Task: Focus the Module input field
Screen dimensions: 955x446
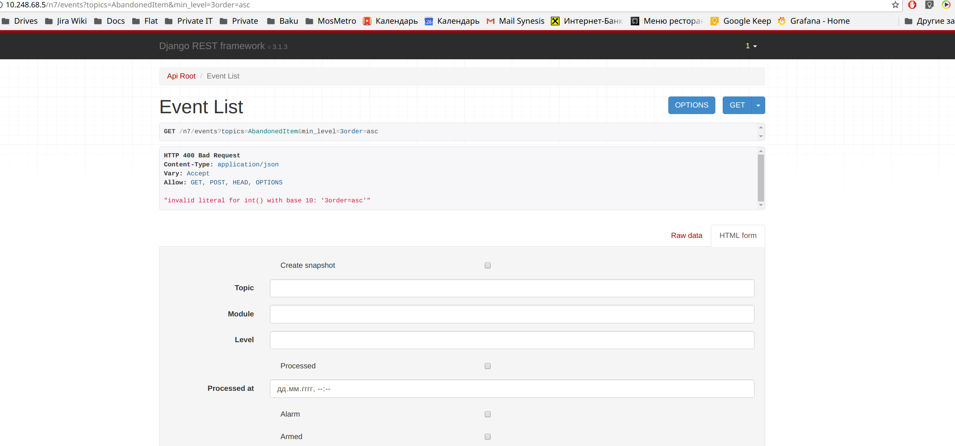Action: pos(512,314)
